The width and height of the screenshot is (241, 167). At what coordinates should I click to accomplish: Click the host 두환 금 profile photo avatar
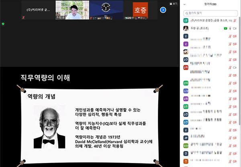(186, 29)
